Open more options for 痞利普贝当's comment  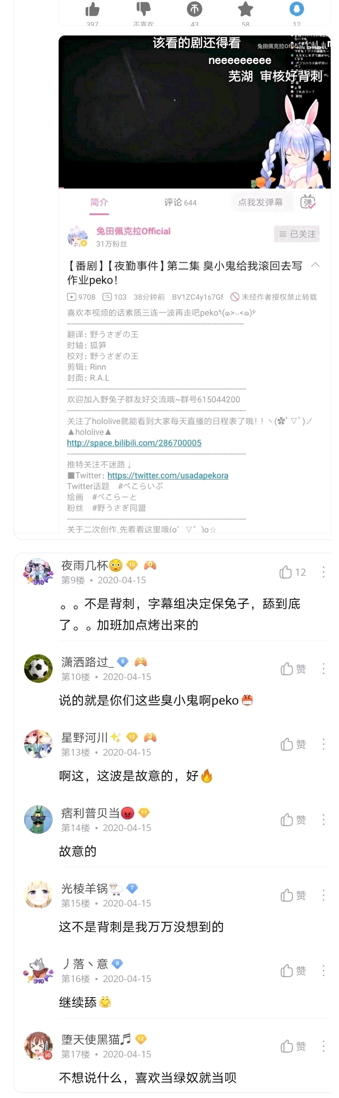[324, 820]
